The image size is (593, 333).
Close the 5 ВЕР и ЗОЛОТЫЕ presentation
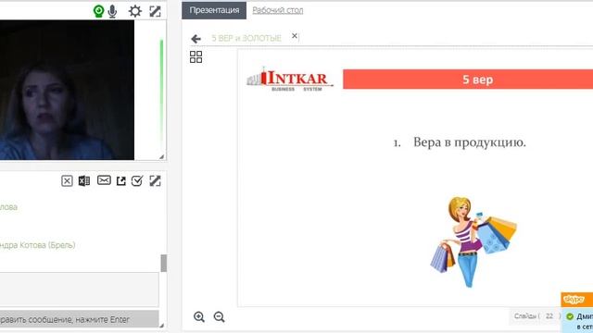click(x=295, y=36)
